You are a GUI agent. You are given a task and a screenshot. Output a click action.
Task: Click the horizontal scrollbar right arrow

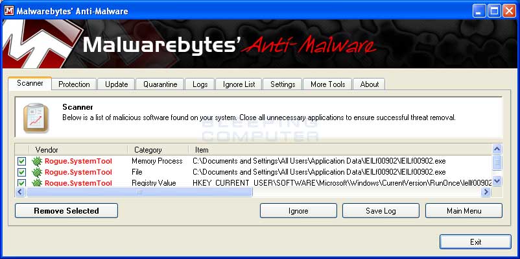[486, 191]
